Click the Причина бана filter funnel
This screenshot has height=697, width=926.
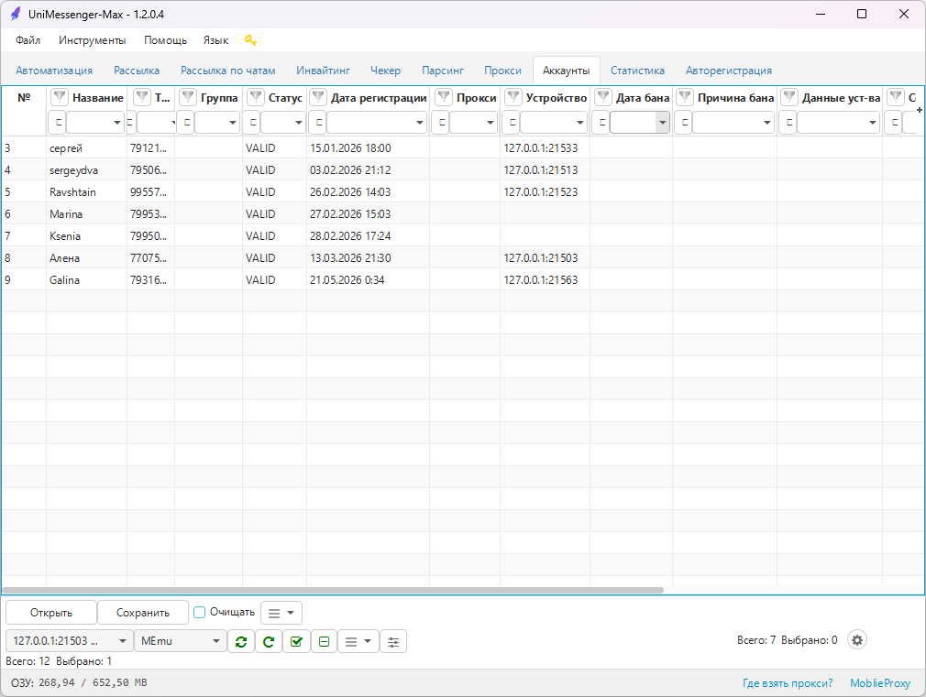click(685, 97)
